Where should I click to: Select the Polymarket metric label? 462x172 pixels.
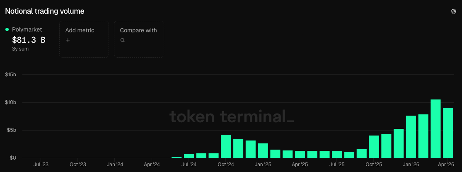[27, 29]
